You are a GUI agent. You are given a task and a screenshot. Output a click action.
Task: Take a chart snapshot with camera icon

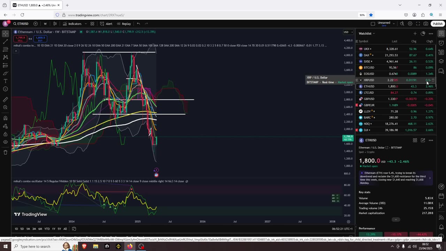(426, 24)
